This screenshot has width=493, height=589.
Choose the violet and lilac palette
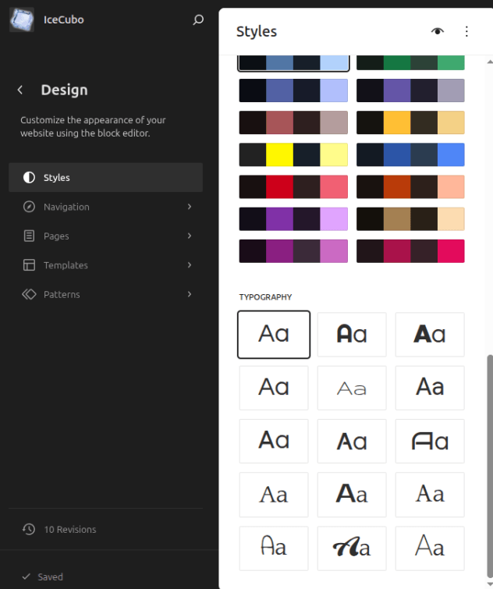click(x=293, y=218)
